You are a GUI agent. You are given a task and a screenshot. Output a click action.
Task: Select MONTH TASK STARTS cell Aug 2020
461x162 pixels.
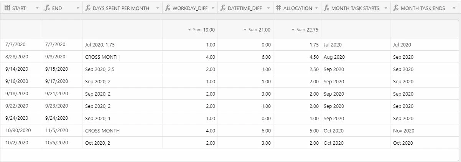[x=356, y=57]
